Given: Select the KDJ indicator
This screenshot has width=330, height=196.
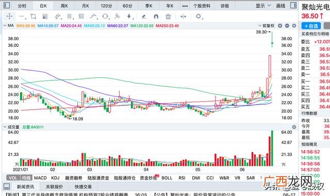Looking at the screenshot, I should [55, 178].
